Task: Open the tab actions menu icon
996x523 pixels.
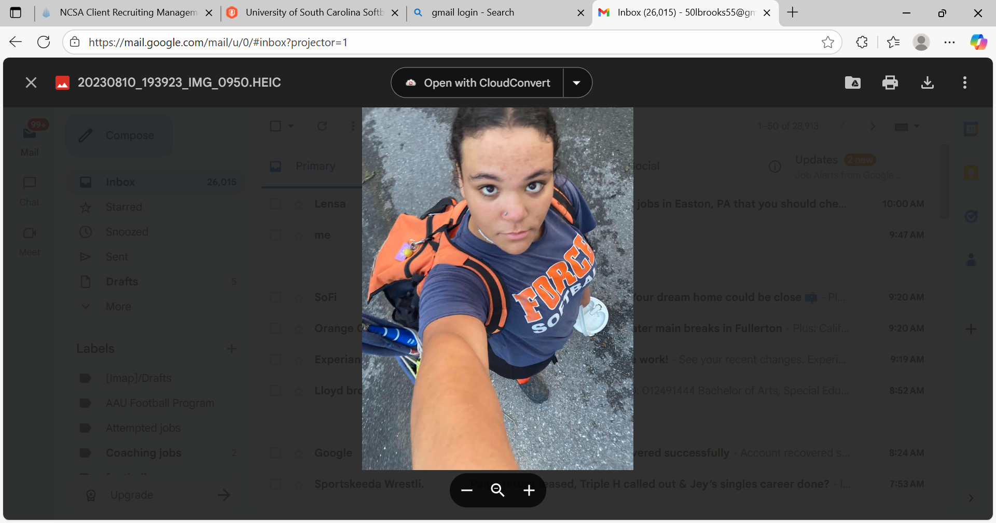Action: tap(16, 12)
